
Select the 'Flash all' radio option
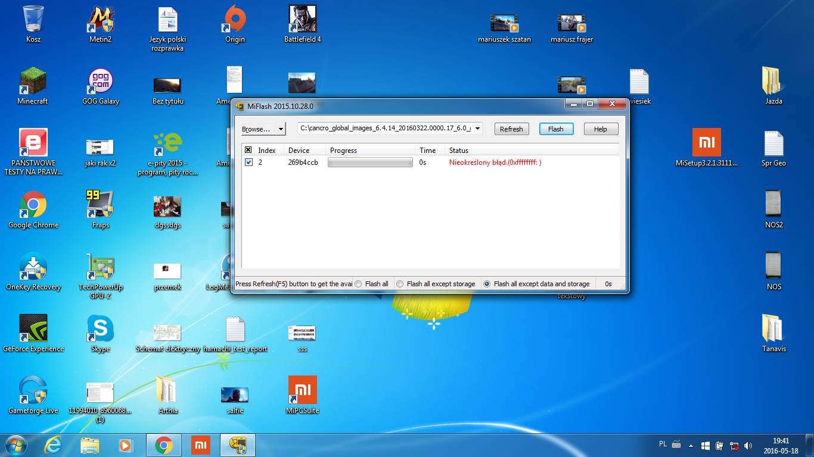359,284
